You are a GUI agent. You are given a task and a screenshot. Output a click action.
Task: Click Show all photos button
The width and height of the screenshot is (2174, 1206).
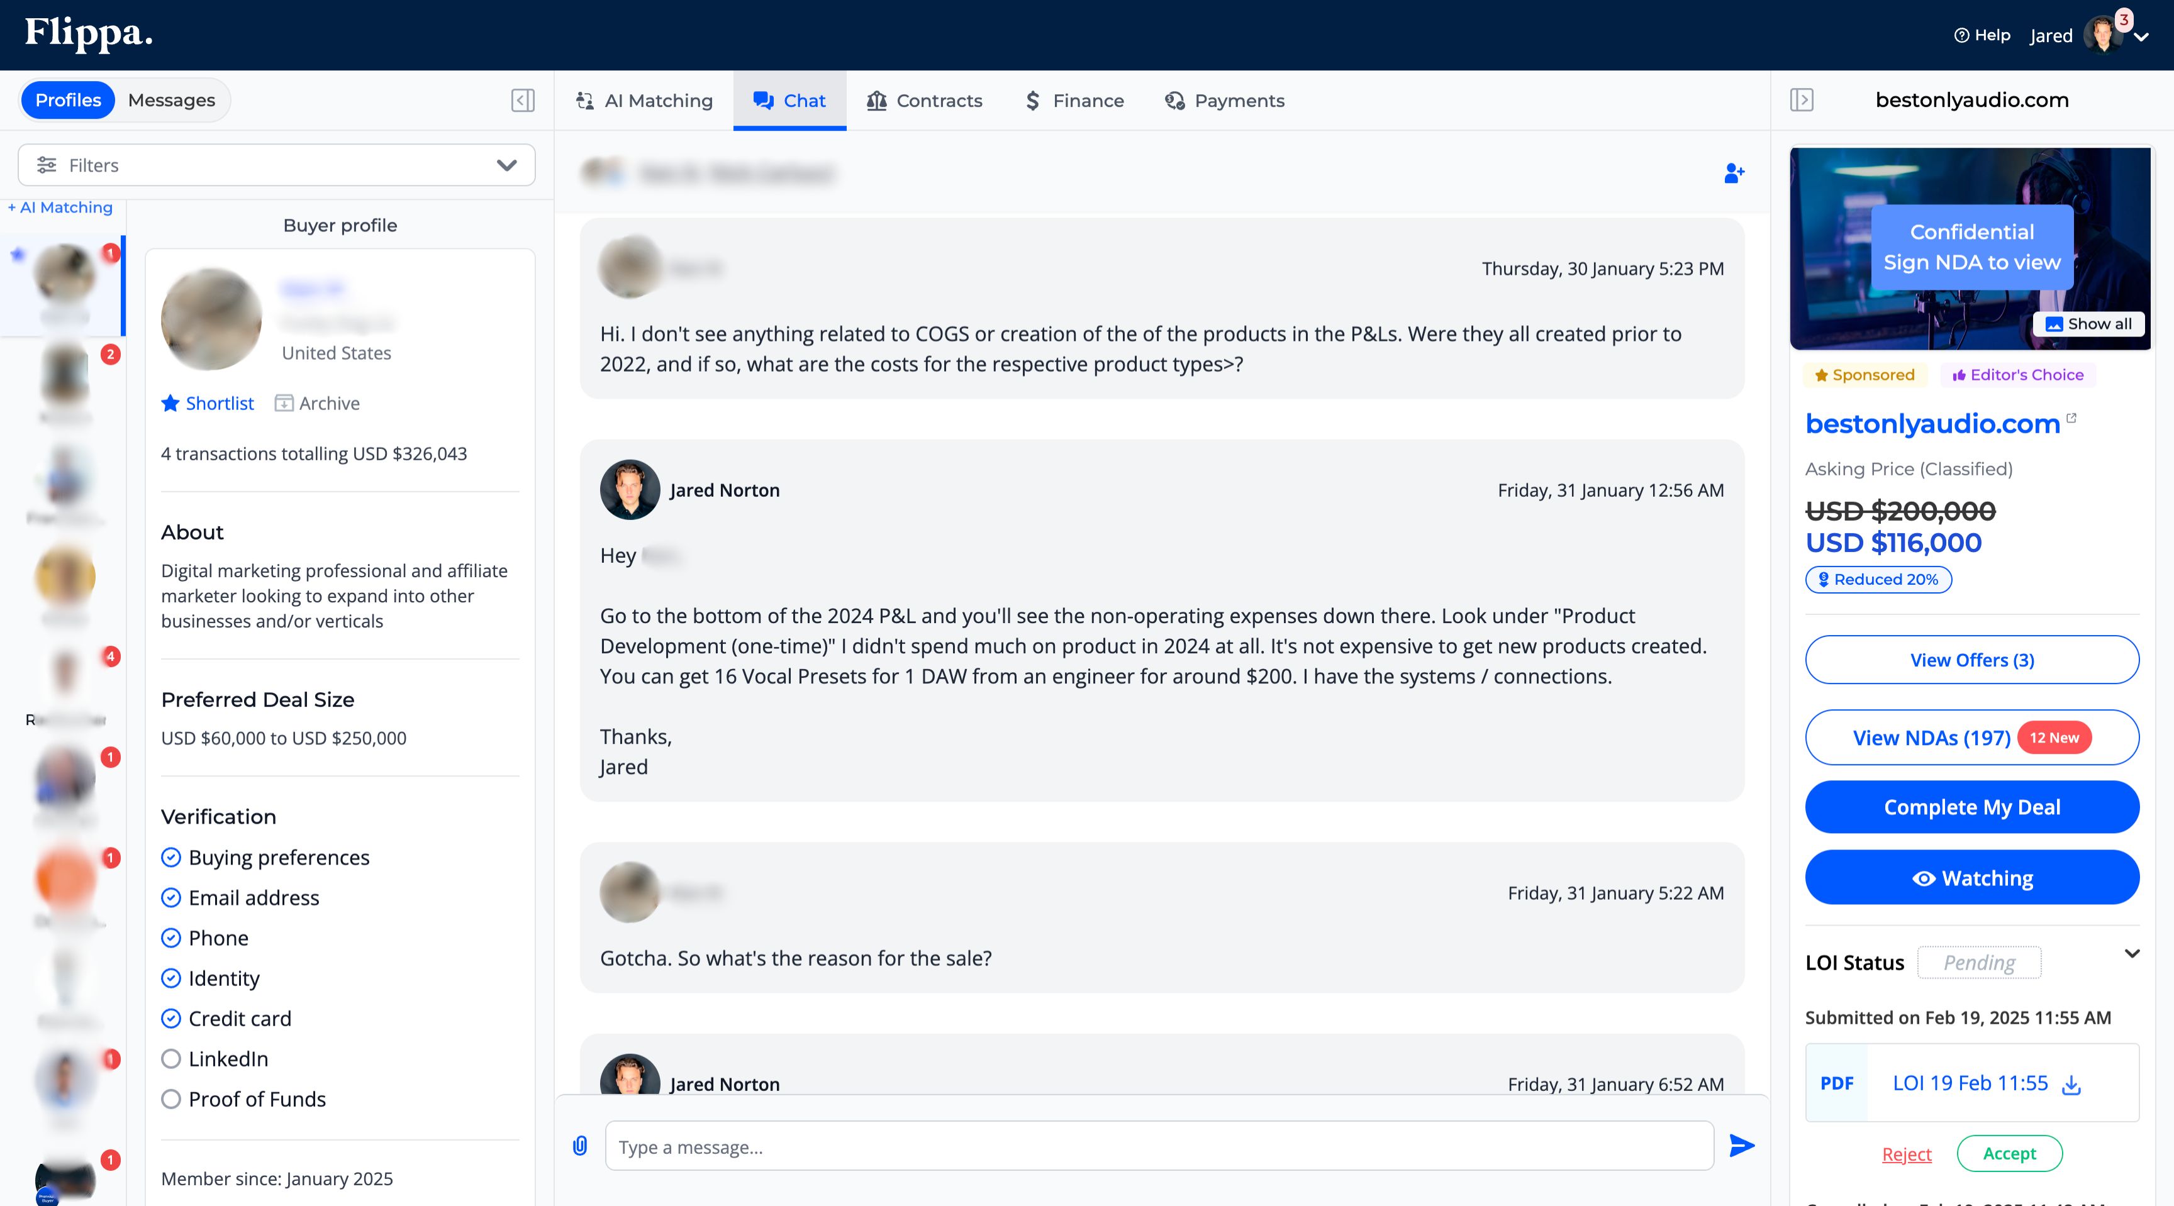coord(2088,324)
